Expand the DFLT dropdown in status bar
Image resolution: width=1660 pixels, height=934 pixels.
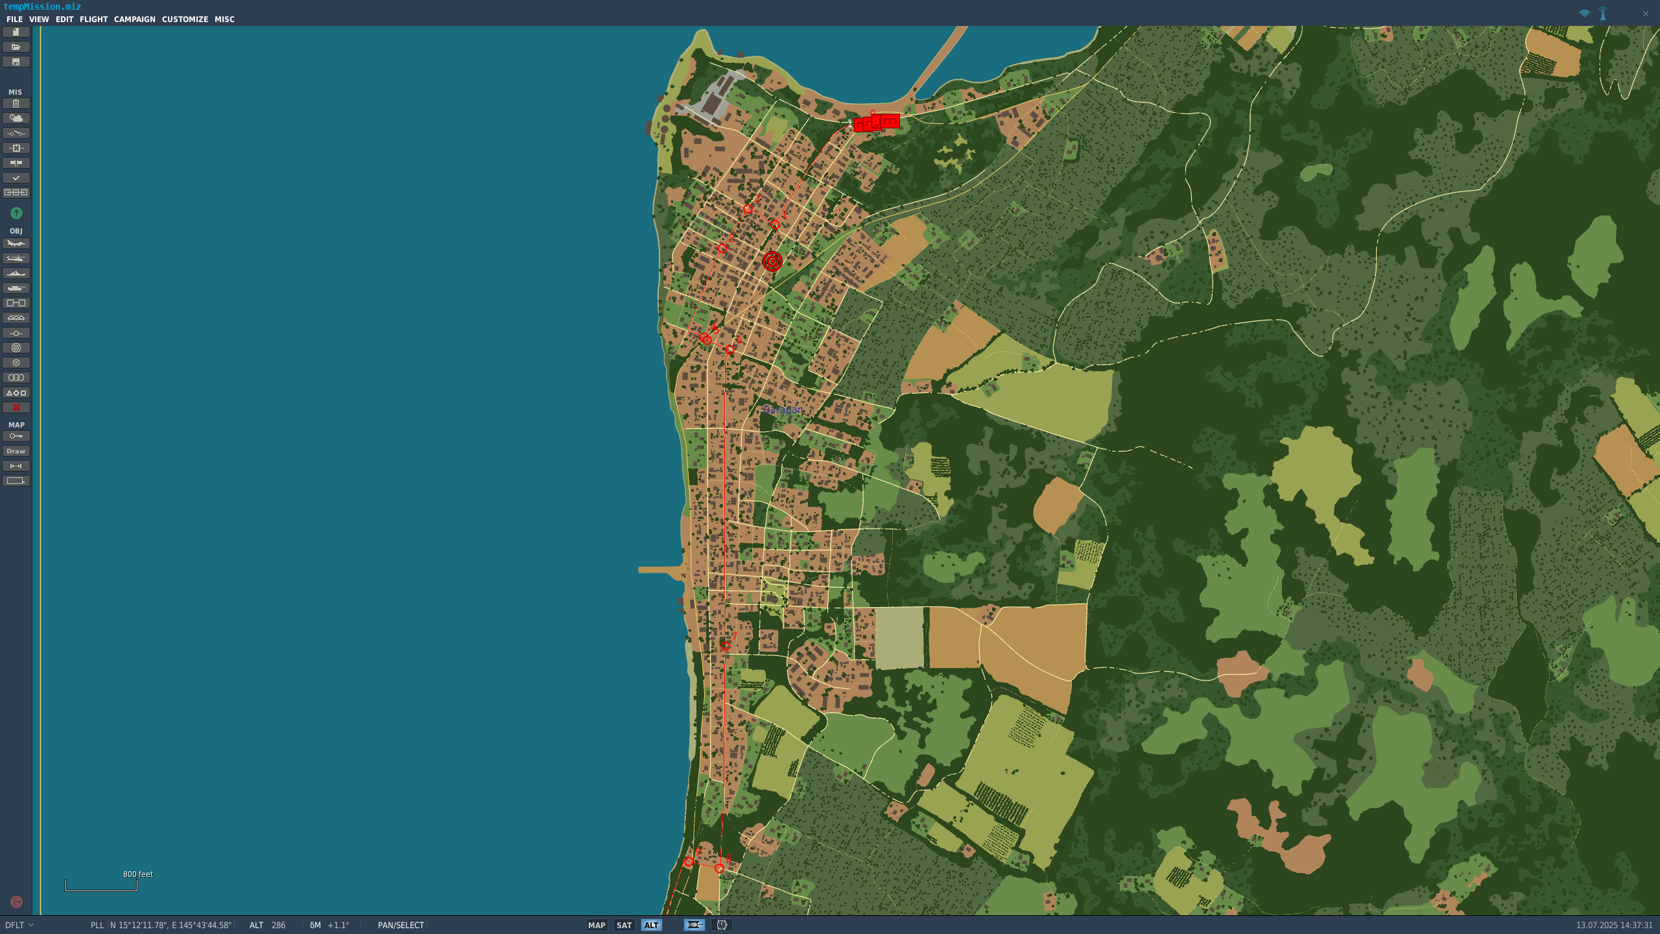coord(19,925)
